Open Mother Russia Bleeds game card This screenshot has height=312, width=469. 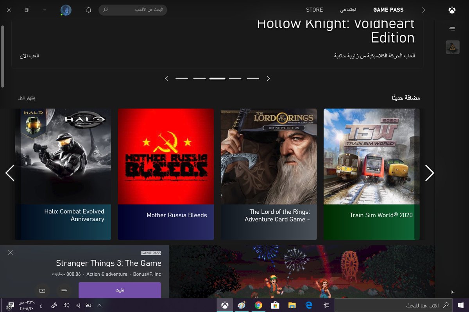tap(166, 174)
